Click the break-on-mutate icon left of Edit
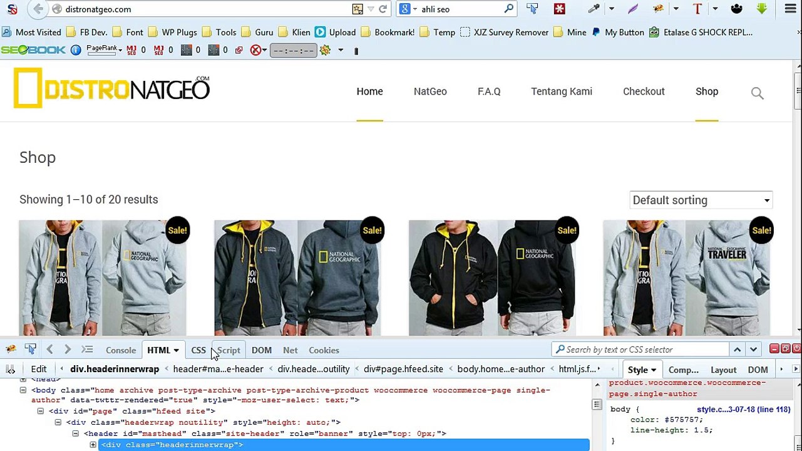 pyautogui.click(x=11, y=369)
